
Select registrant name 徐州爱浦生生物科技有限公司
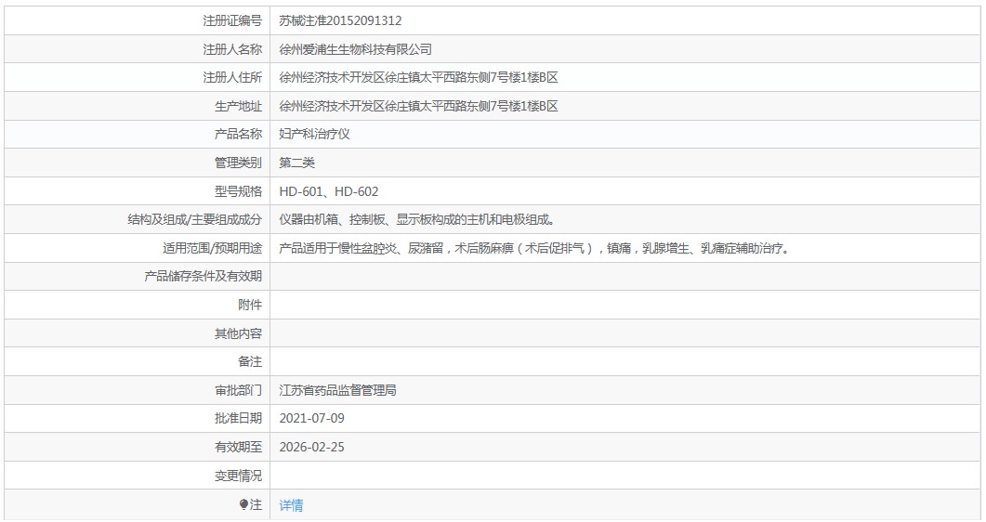click(355, 49)
